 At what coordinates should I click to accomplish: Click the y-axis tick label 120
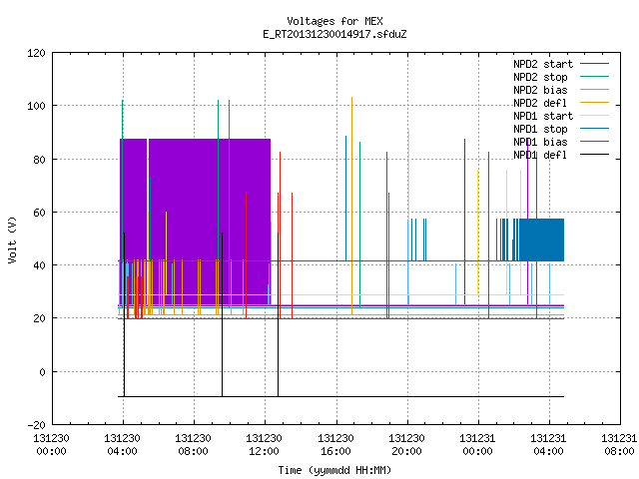[x=36, y=53]
